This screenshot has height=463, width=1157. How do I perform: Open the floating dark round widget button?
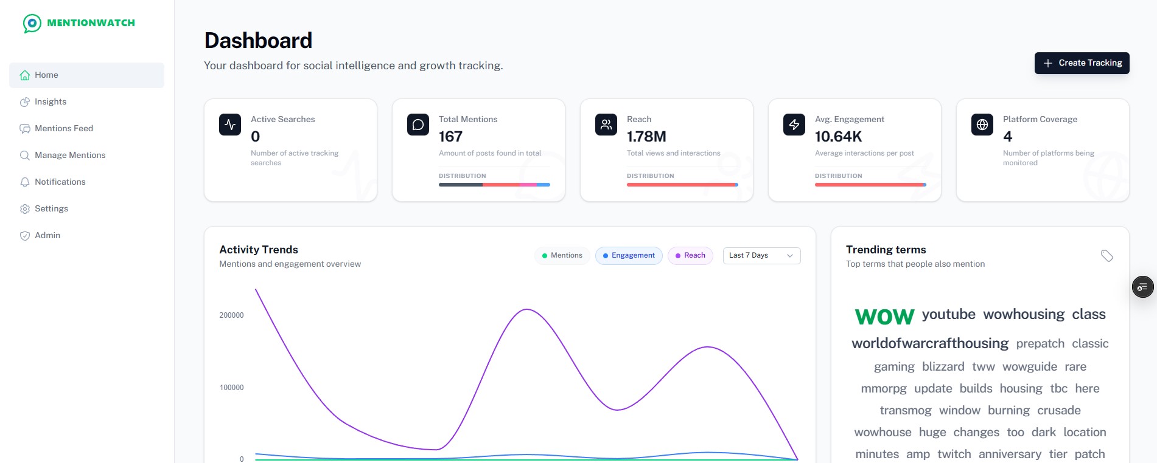[x=1142, y=287]
